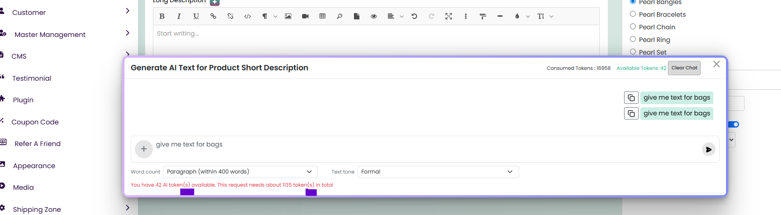Screen dimensions: 781x215
Task: Copy the second 'give me text for bags' message
Action: pos(631,114)
